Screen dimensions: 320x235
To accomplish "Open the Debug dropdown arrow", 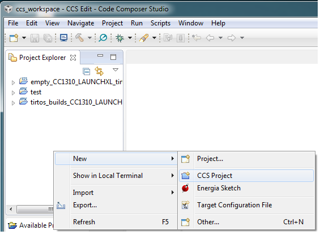I will [130, 38].
